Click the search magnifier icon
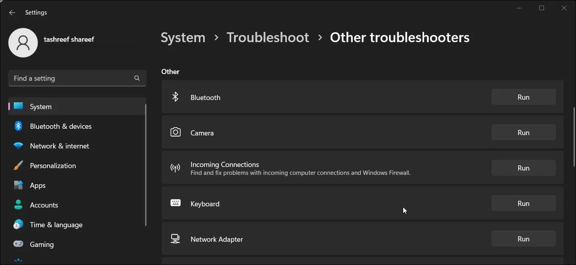 pyautogui.click(x=137, y=78)
